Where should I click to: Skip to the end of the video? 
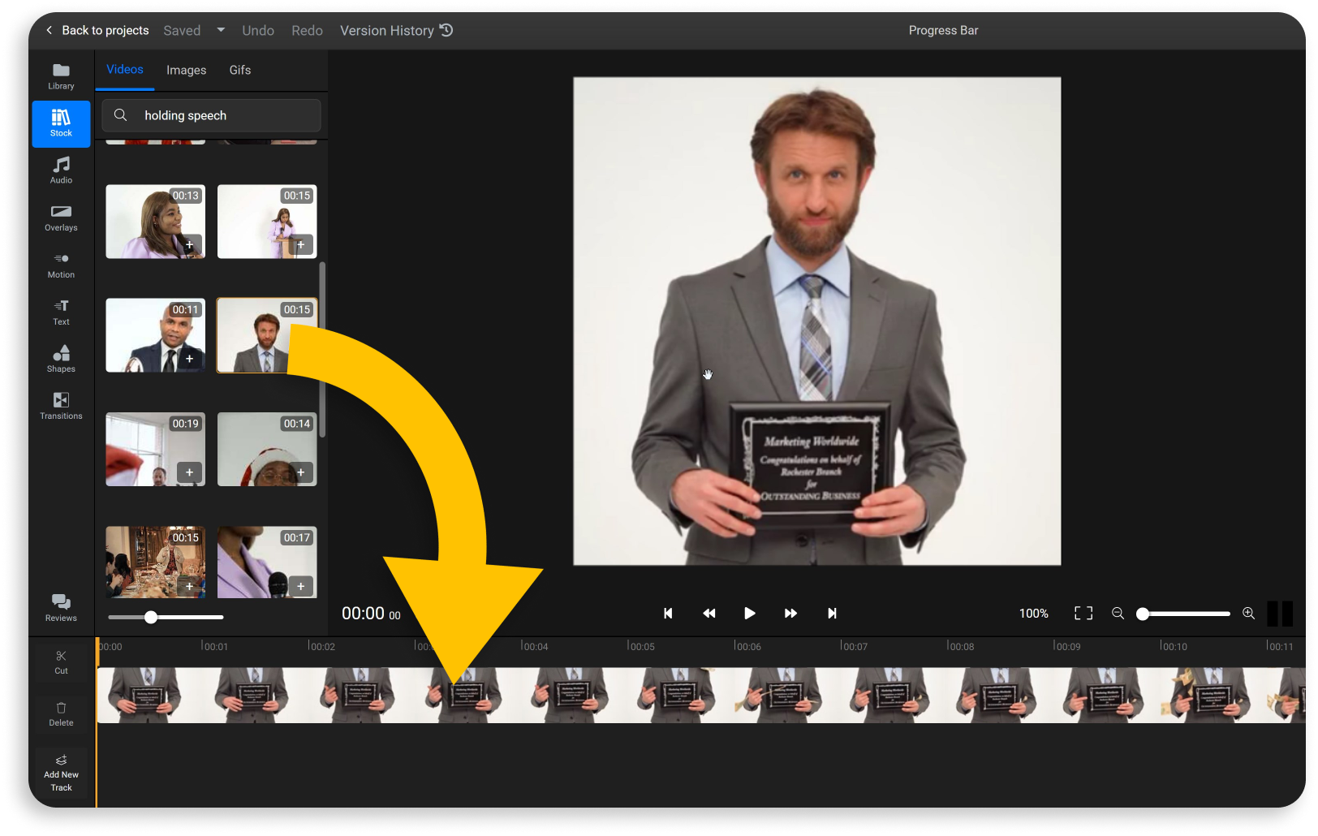[832, 614]
